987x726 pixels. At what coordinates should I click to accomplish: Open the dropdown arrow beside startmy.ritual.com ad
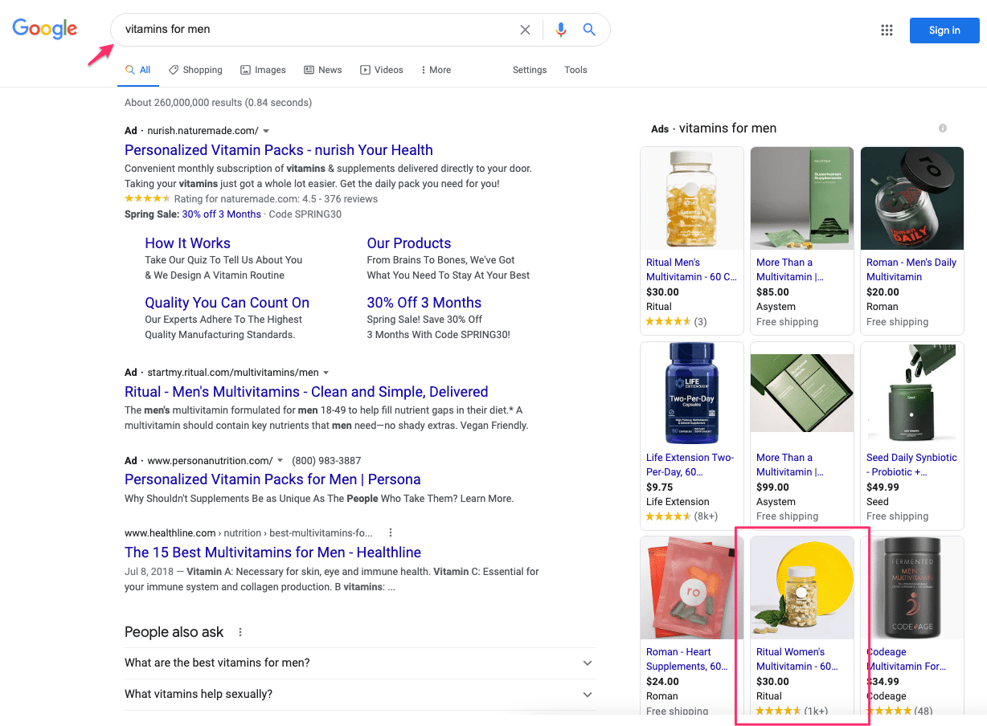(x=326, y=373)
